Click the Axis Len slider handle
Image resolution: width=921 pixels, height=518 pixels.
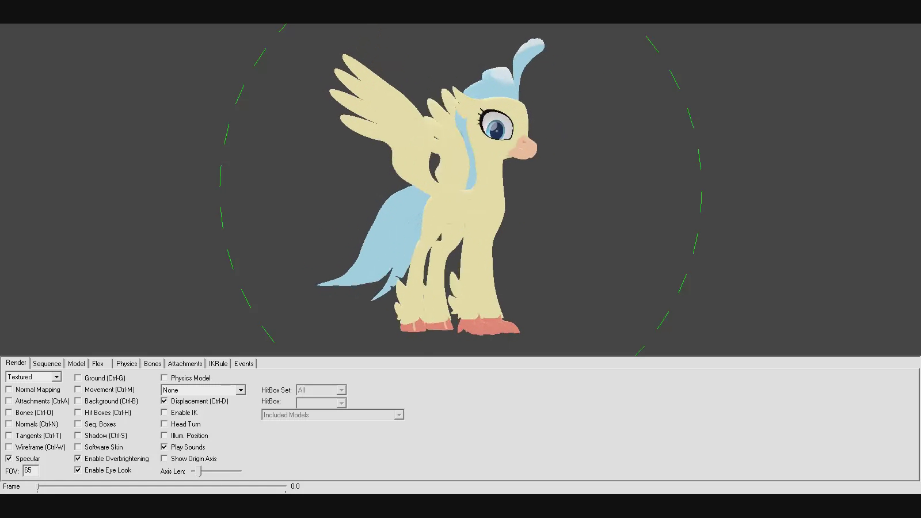(x=200, y=471)
